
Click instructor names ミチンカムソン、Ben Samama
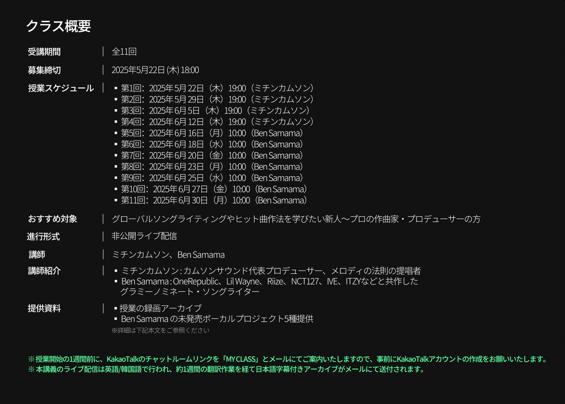tap(168, 255)
